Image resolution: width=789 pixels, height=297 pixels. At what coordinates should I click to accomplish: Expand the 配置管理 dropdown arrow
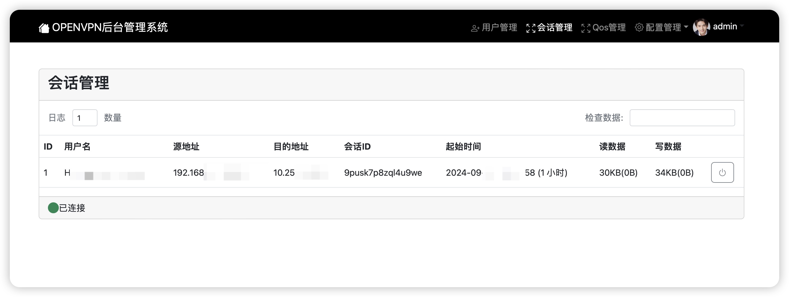pos(686,27)
